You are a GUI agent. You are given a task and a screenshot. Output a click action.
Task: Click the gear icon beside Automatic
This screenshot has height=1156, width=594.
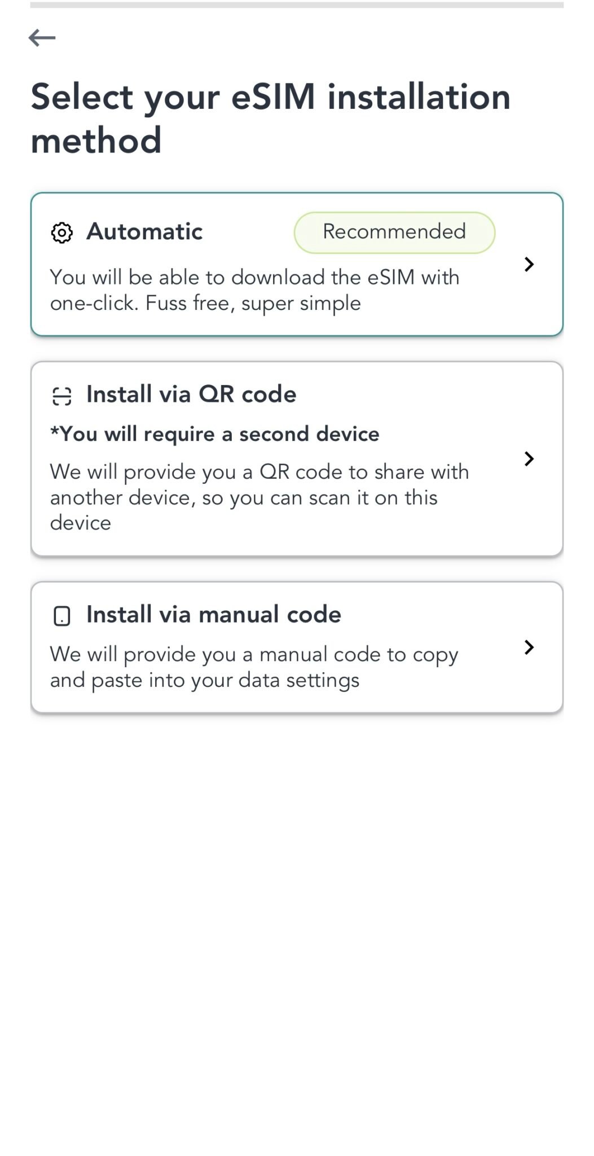point(62,233)
